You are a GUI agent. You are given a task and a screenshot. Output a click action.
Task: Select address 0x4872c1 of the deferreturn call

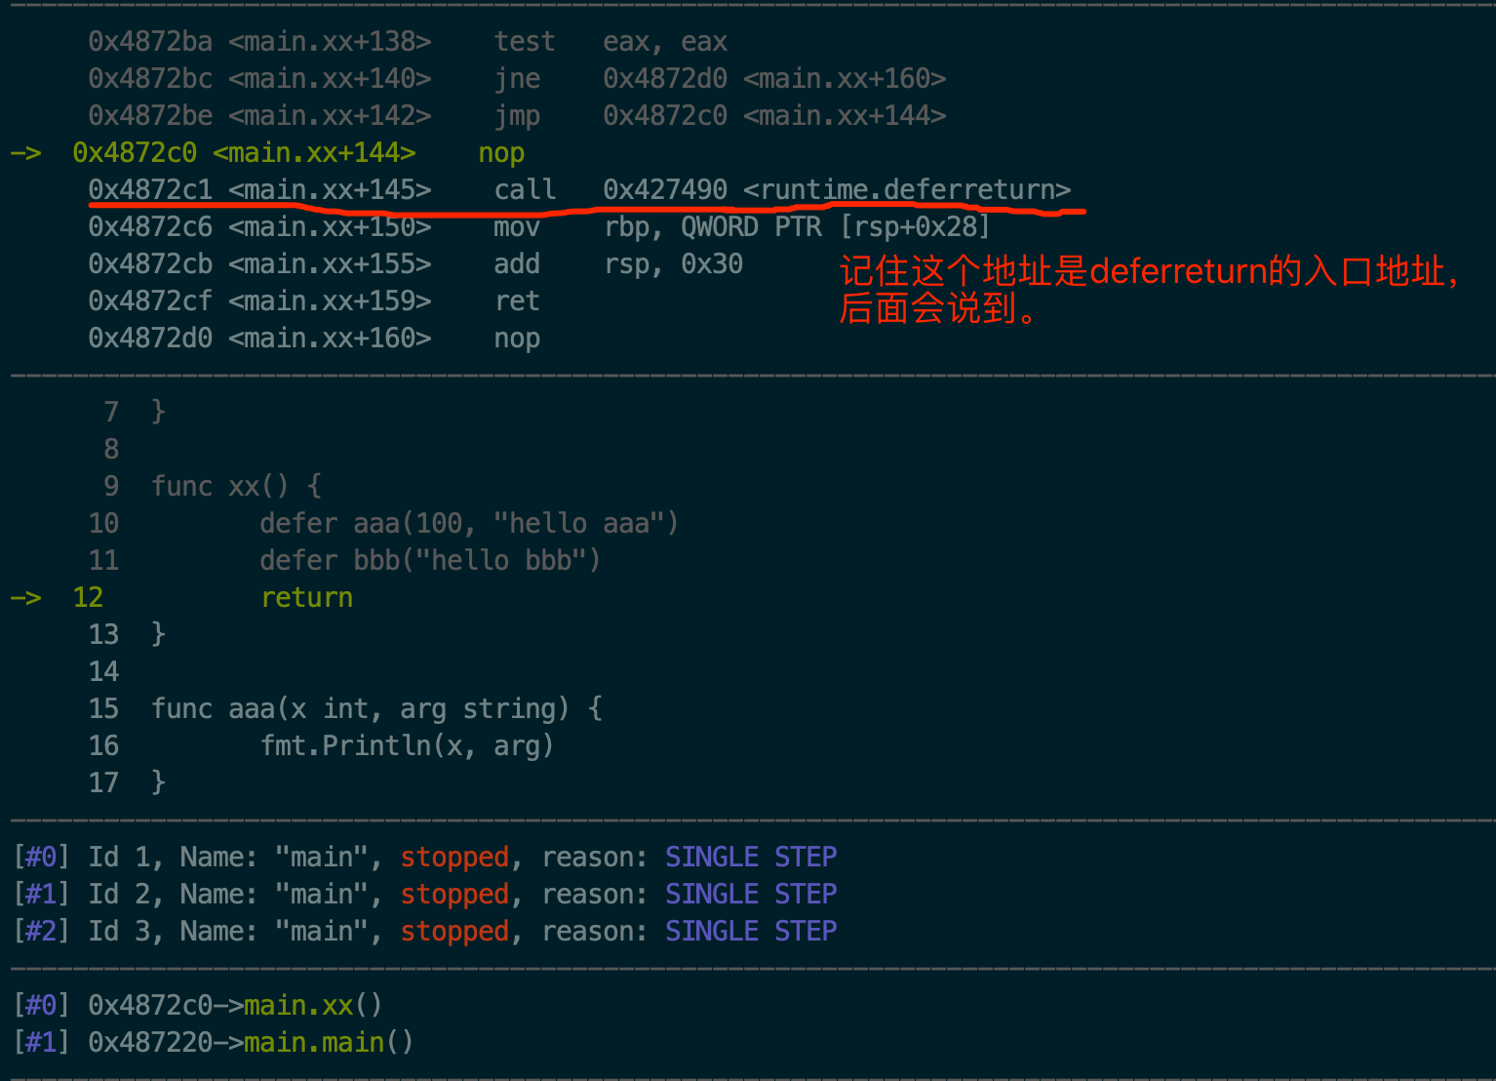(150, 189)
